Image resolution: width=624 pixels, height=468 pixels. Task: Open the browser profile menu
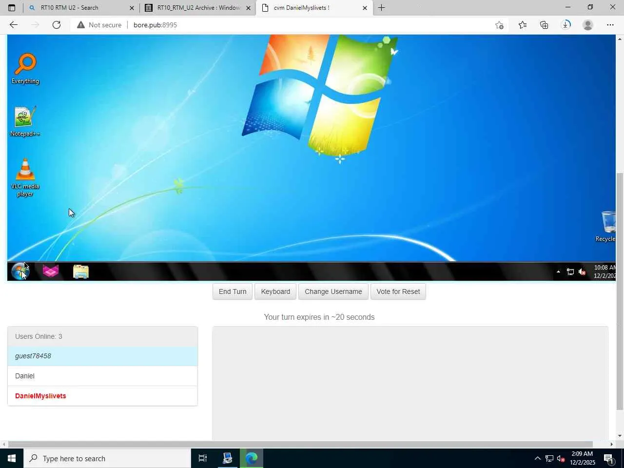[588, 25]
